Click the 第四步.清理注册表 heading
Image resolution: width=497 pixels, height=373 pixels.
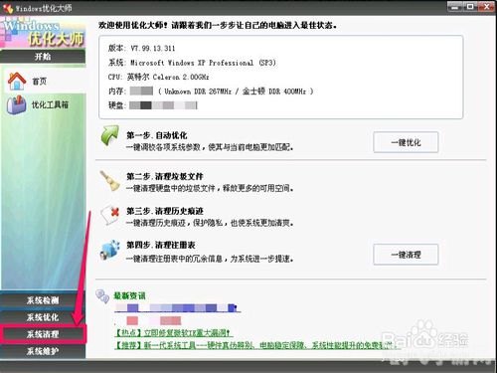[x=161, y=246]
